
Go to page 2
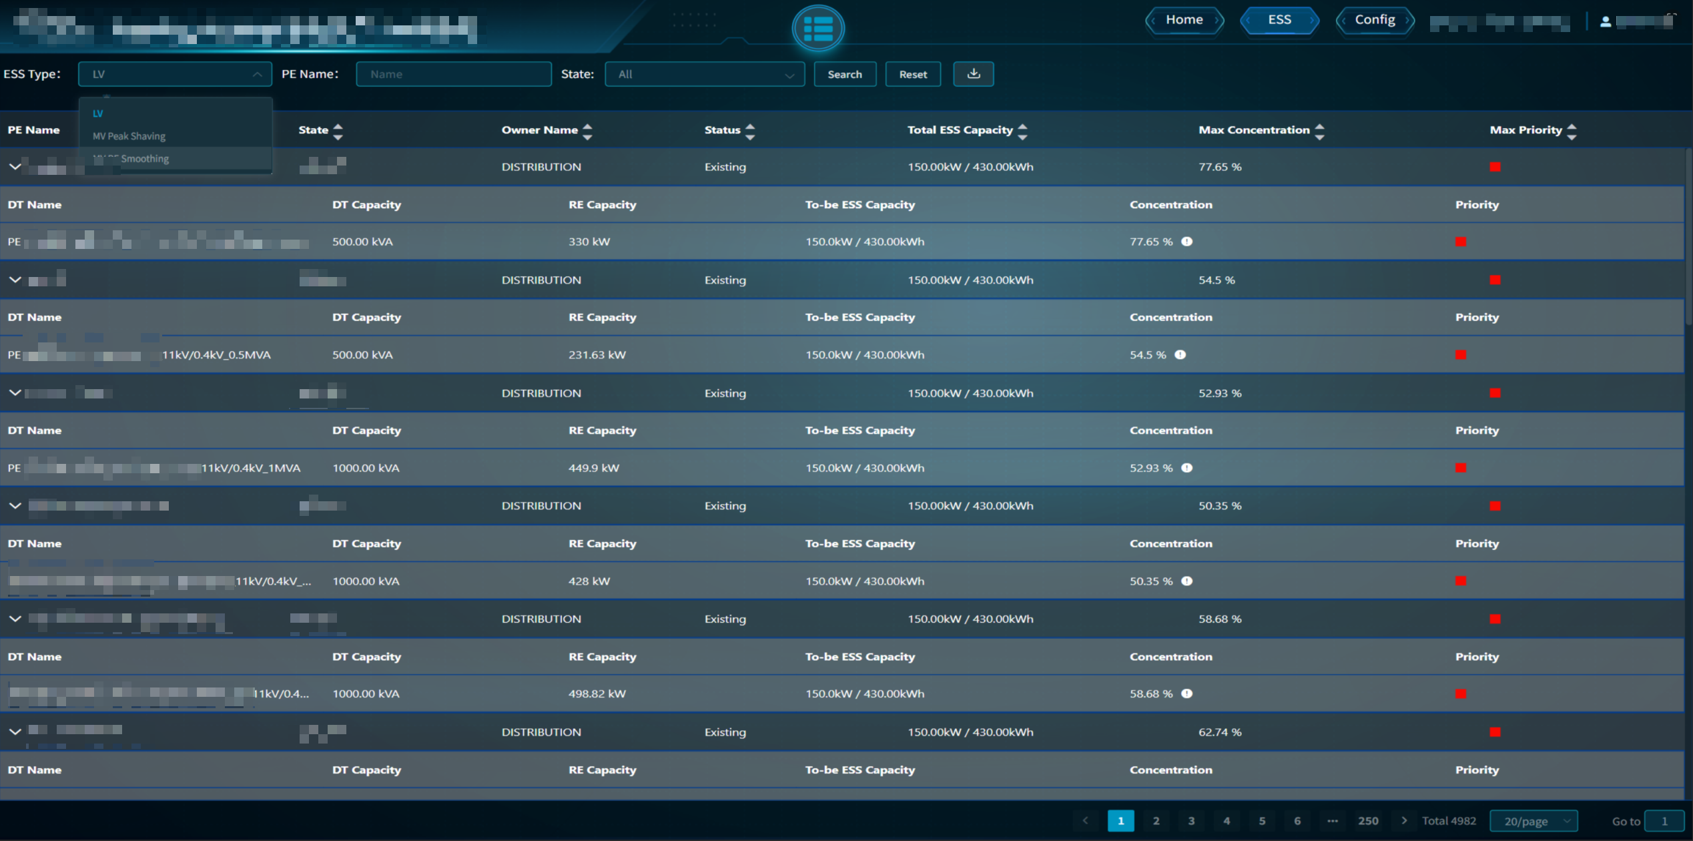tap(1156, 820)
